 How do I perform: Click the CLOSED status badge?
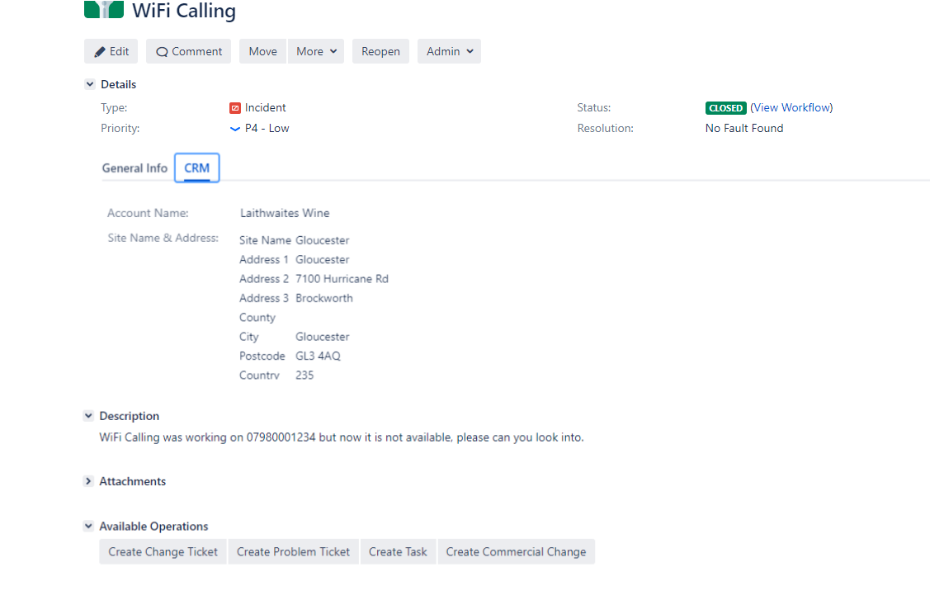[725, 108]
